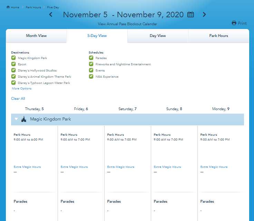Uncheck Magic Kingdom Park destination
The width and height of the screenshot is (254, 221).
pyautogui.click(x=13, y=58)
